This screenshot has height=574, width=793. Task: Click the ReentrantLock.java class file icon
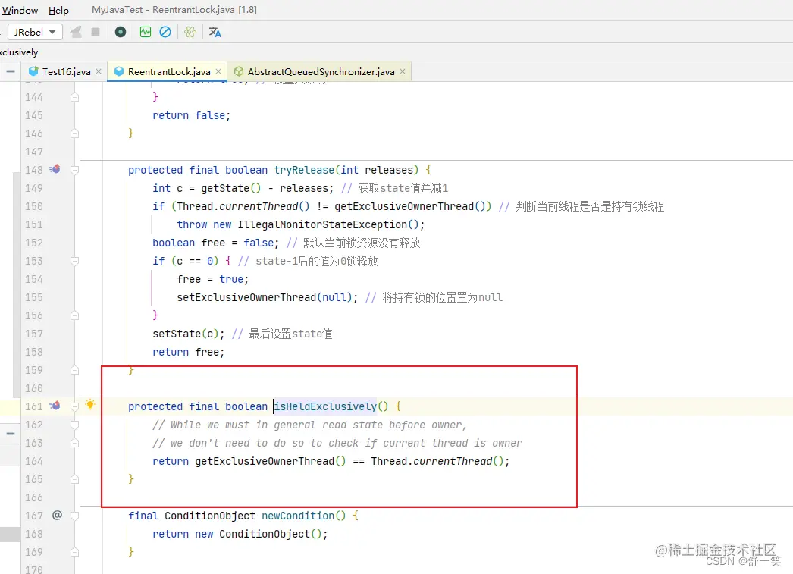tap(119, 71)
